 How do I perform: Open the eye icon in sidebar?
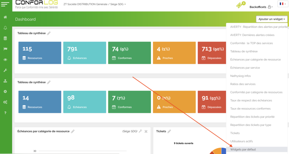(x=5, y=60)
